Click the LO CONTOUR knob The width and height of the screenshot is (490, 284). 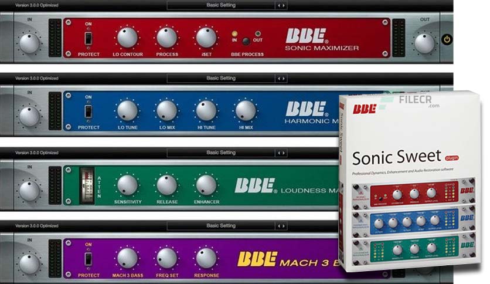pos(127,37)
